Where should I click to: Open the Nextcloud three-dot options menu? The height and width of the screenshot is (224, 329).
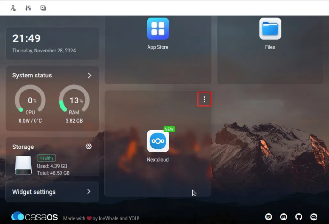click(204, 99)
